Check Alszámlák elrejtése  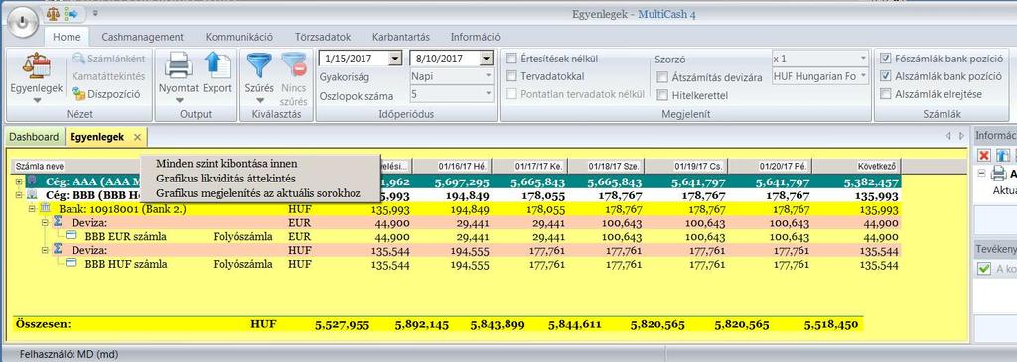pyautogui.click(x=886, y=94)
